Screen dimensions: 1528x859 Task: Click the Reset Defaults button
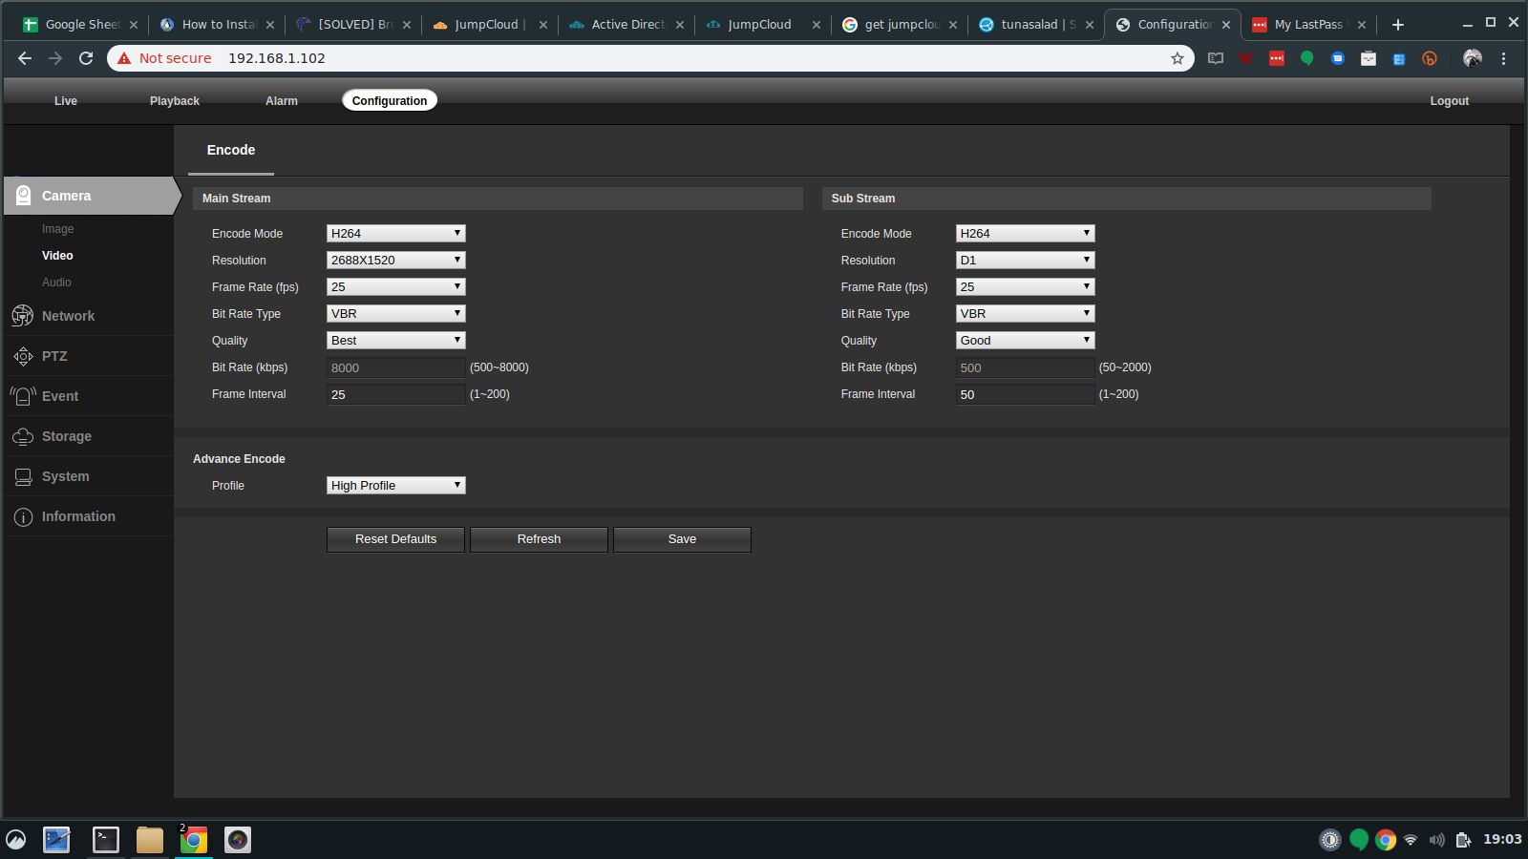click(395, 539)
